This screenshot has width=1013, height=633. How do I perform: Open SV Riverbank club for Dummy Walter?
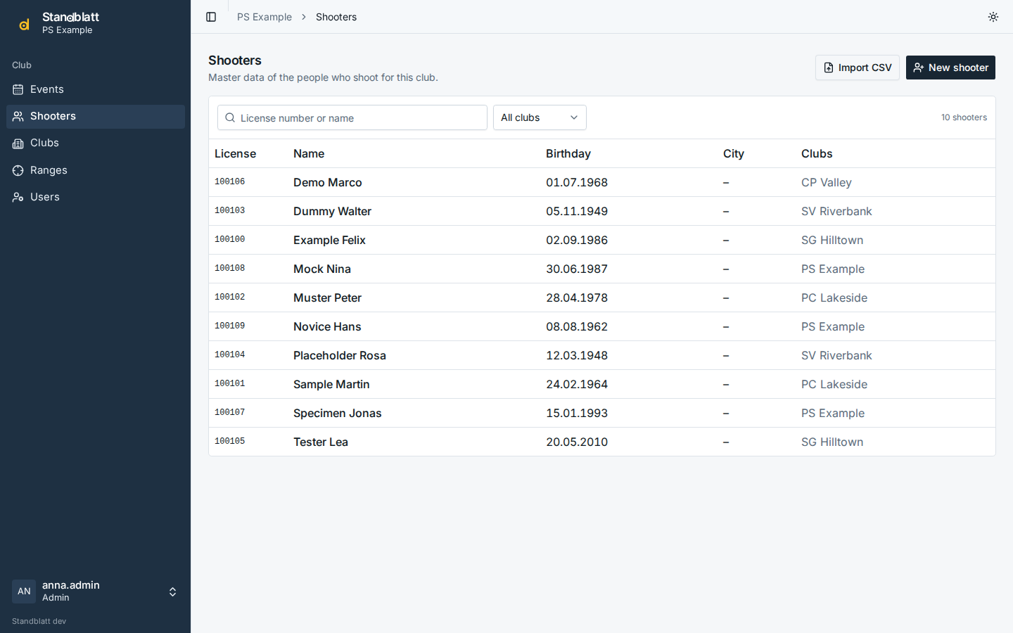[x=836, y=211]
